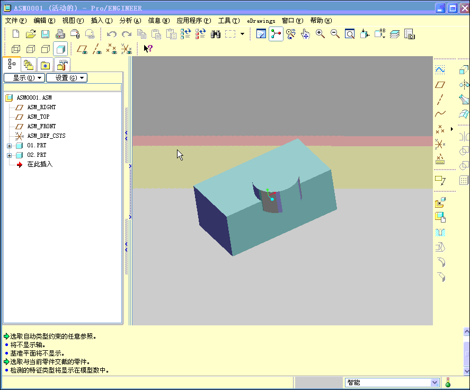Click the context help arrow with question mark

148,49
